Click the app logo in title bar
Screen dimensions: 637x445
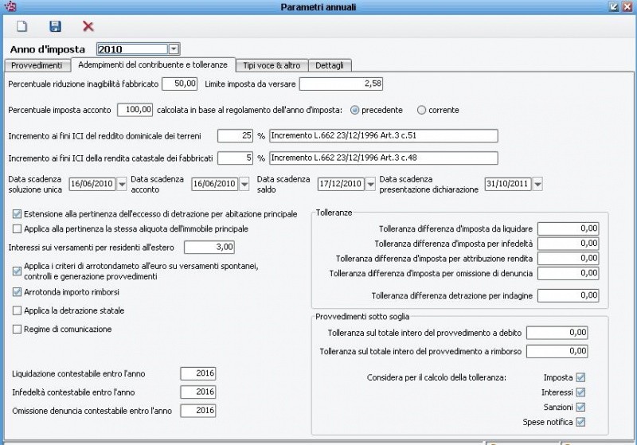coord(10,6)
